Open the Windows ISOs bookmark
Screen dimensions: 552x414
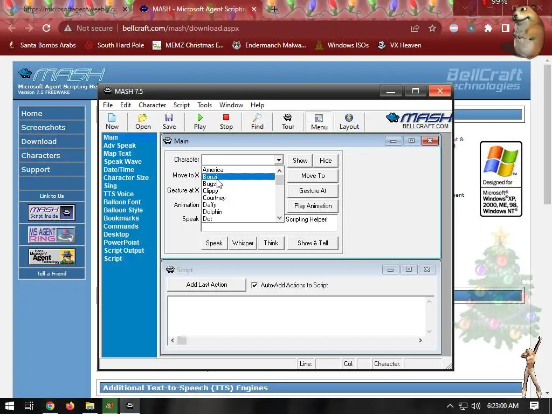pyautogui.click(x=342, y=45)
